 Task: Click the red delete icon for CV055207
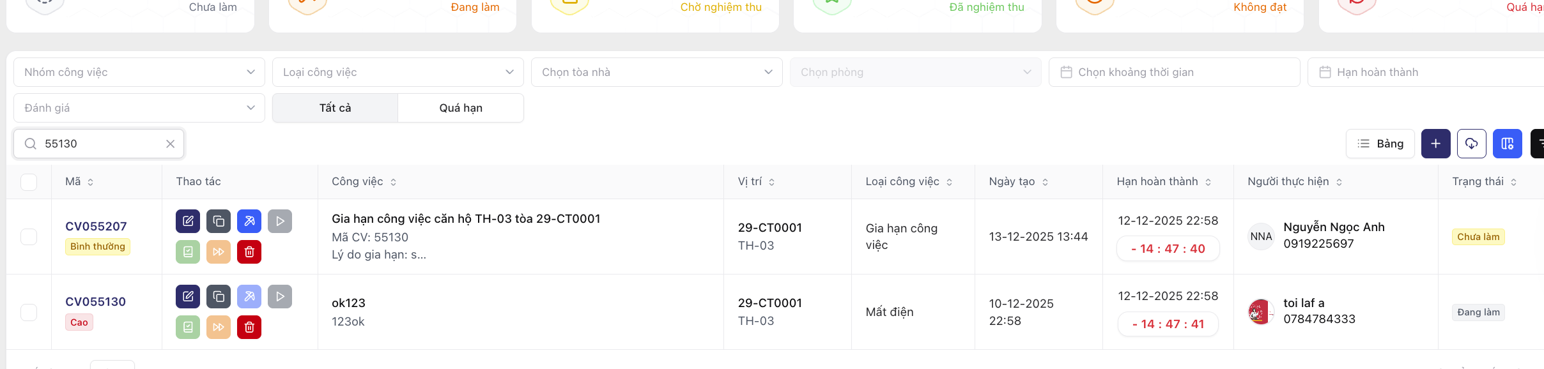coord(249,252)
